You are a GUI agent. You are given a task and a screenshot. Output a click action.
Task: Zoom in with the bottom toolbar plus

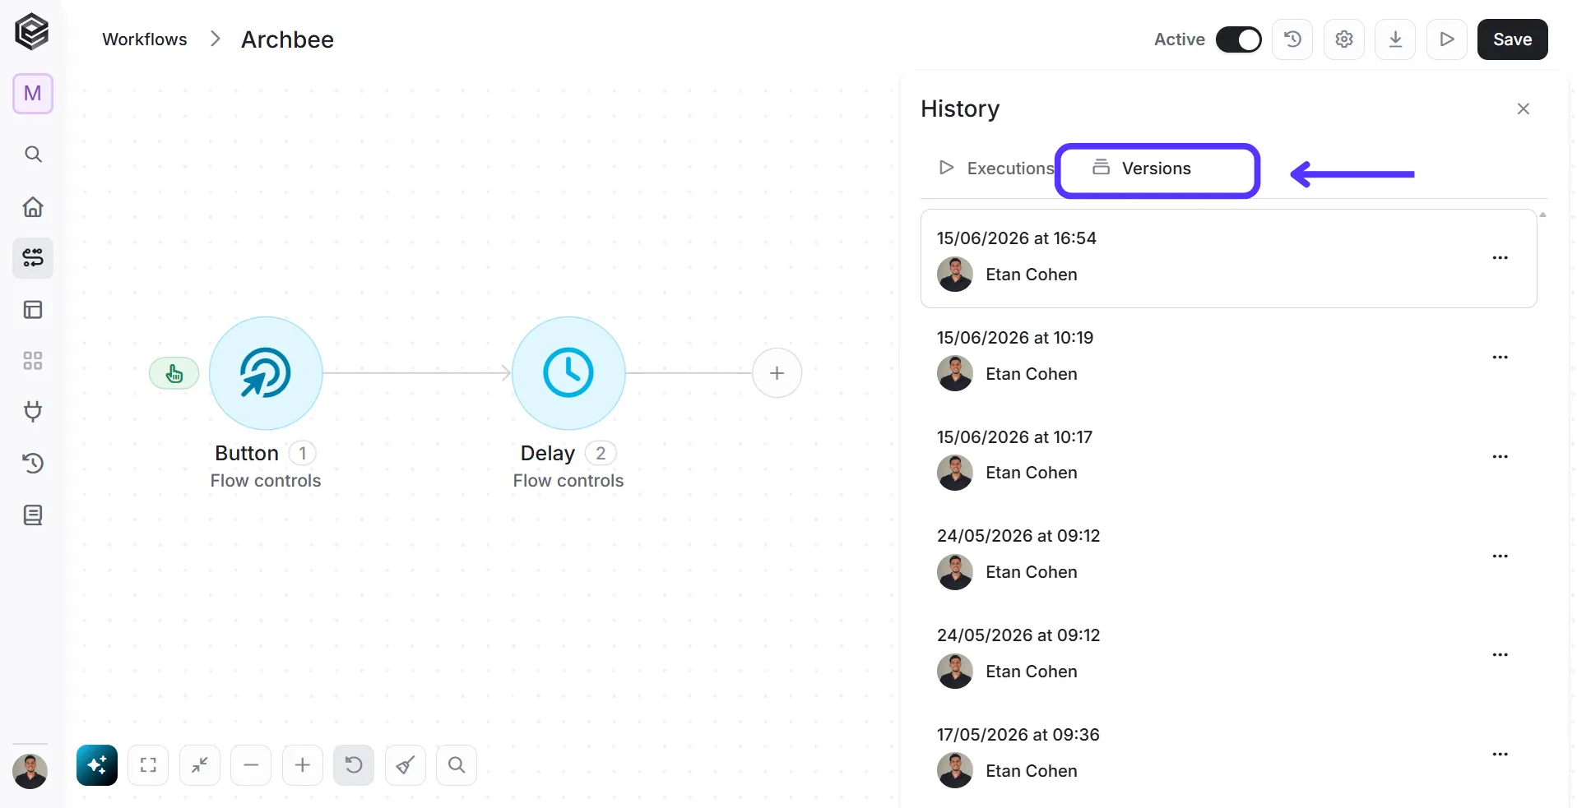303,765
